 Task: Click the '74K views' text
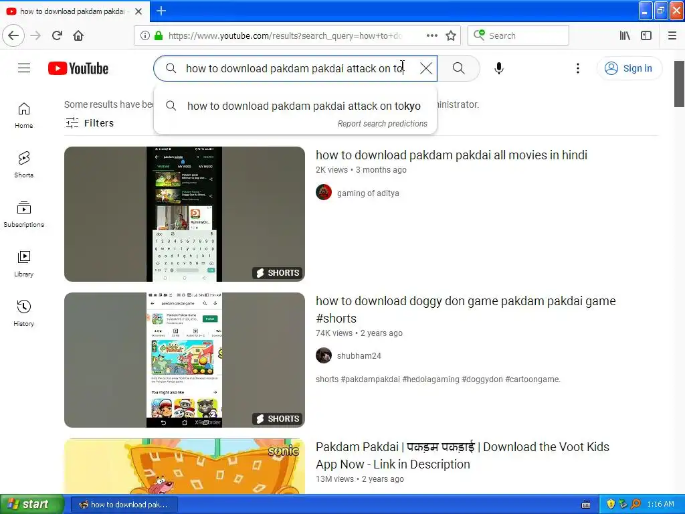point(334,333)
